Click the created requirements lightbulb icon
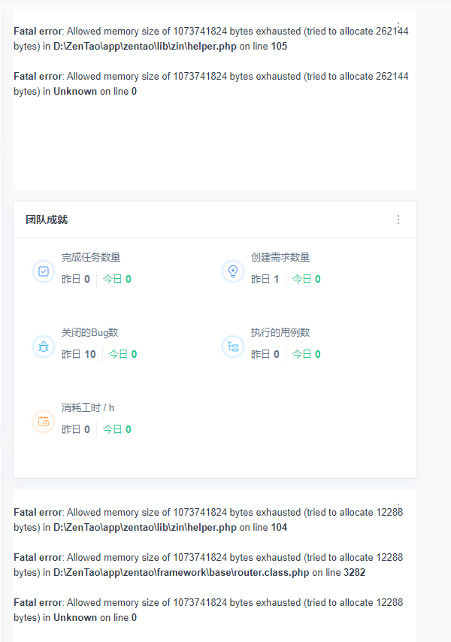The width and height of the screenshot is (451, 642). point(233,271)
